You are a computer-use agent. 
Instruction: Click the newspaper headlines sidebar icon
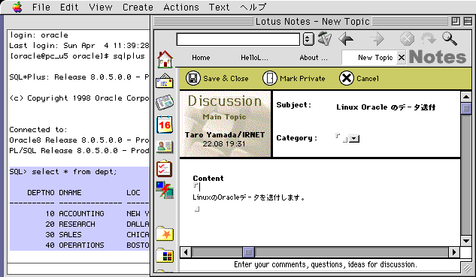[165, 102]
